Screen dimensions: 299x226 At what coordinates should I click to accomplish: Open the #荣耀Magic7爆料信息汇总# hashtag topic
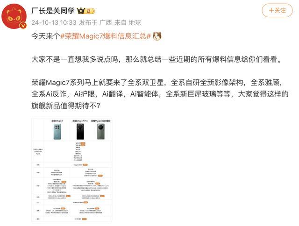106,36
